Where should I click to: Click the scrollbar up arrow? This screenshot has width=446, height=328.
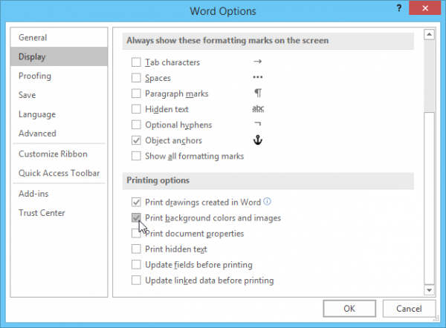(x=429, y=34)
